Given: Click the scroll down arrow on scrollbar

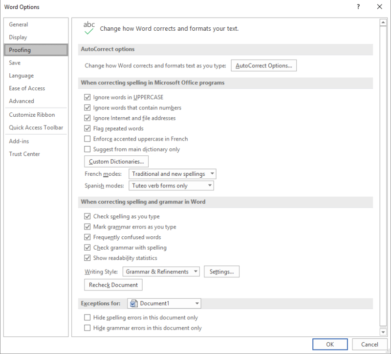Looking at the screenshot, I should pyautogui.click(x=383, y=332).
